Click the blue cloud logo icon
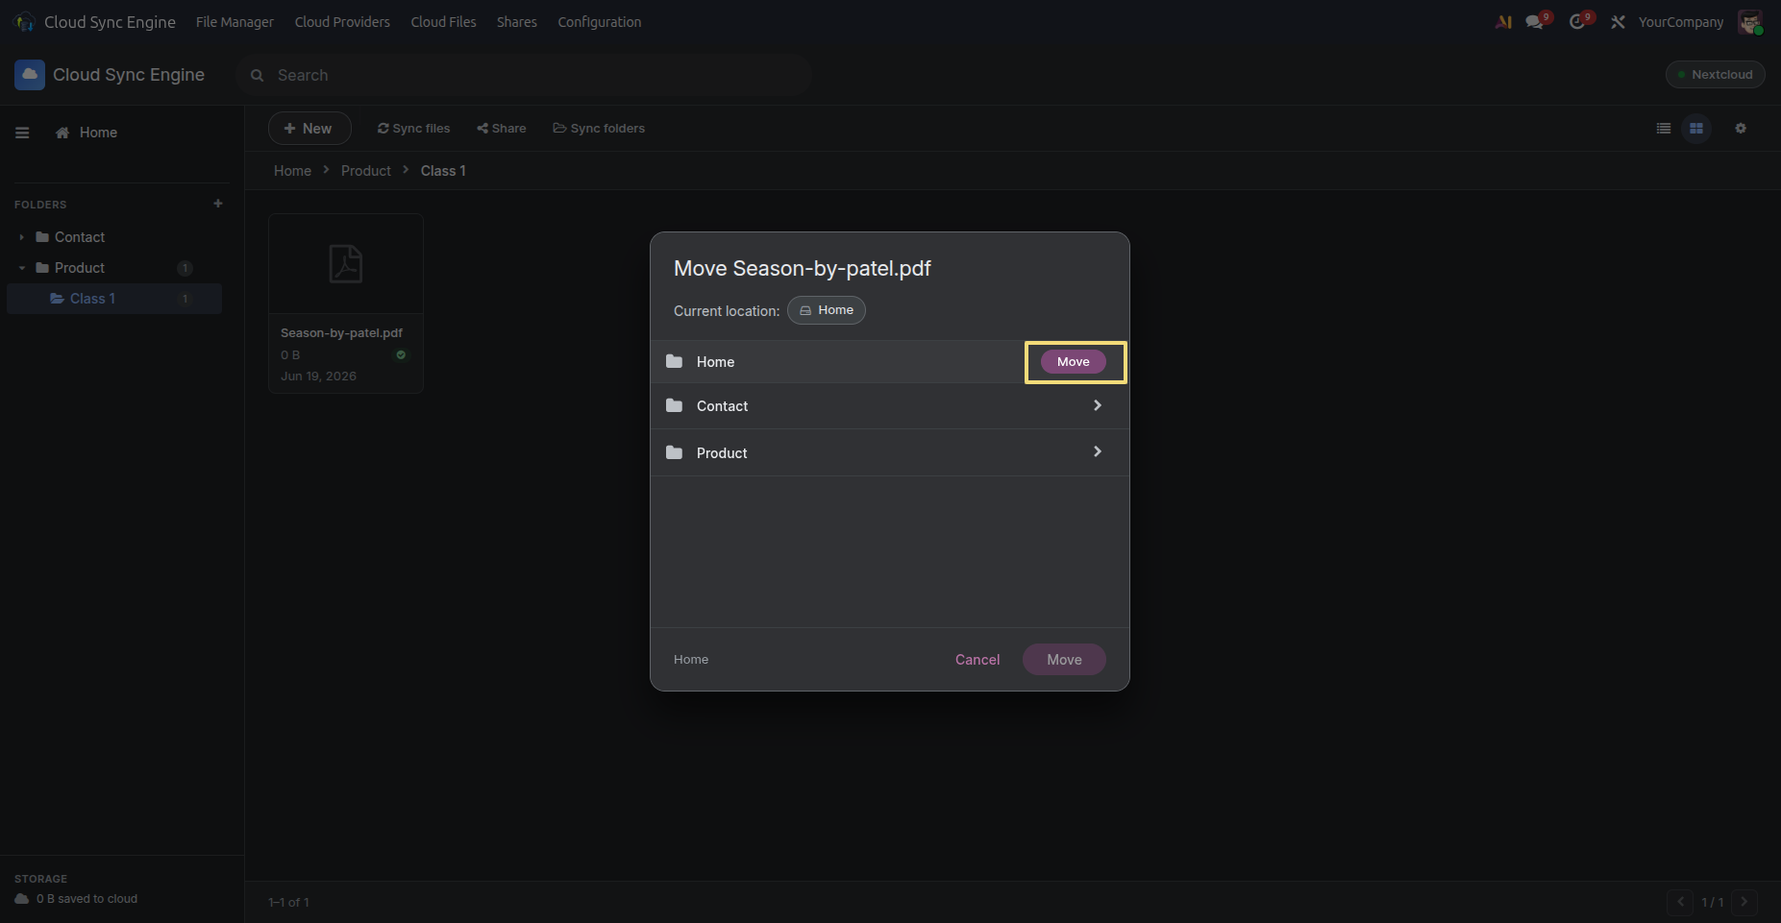 [x=30, y=75]
